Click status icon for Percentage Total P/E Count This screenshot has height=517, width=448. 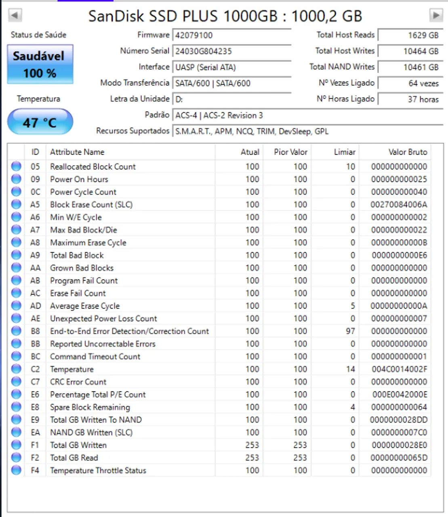[16, 394]
